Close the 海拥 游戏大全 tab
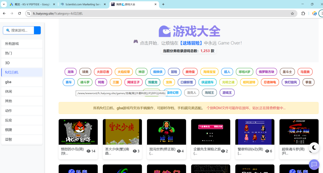This screenshot has width=323, height=173. pos(156,4)
